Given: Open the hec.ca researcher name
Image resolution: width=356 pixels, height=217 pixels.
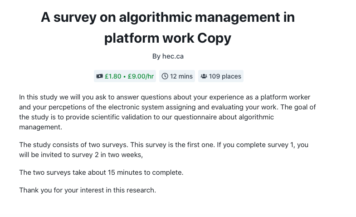Looking at the screenshot, I should [173, 56].
